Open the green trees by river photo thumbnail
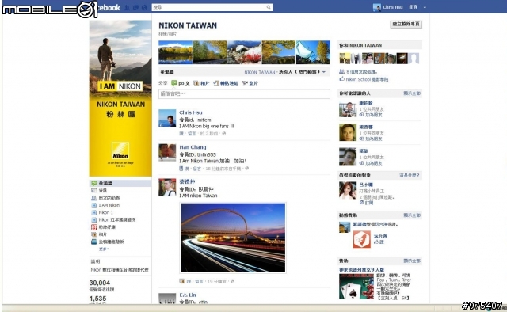507x312 pixels. (210, 52)
